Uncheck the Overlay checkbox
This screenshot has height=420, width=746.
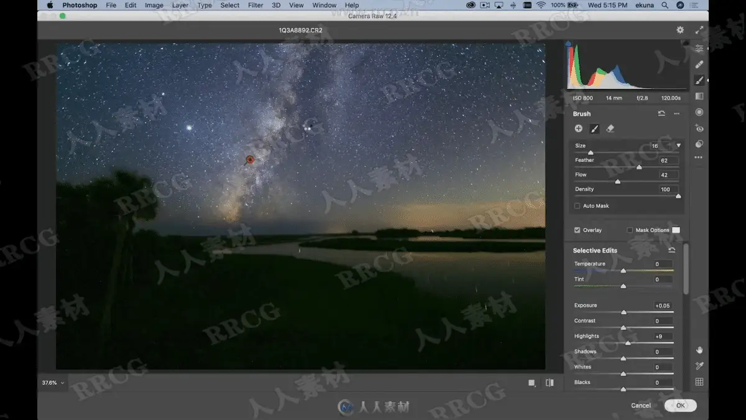[x=577, y=230]
